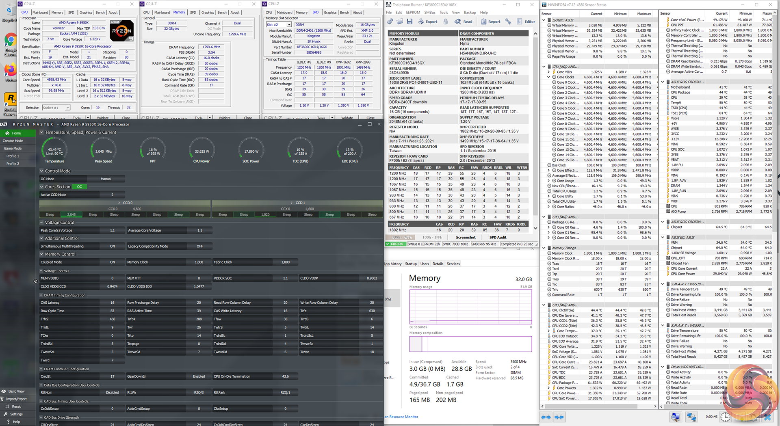Collapse the Voltage Control section

point(42,223)
